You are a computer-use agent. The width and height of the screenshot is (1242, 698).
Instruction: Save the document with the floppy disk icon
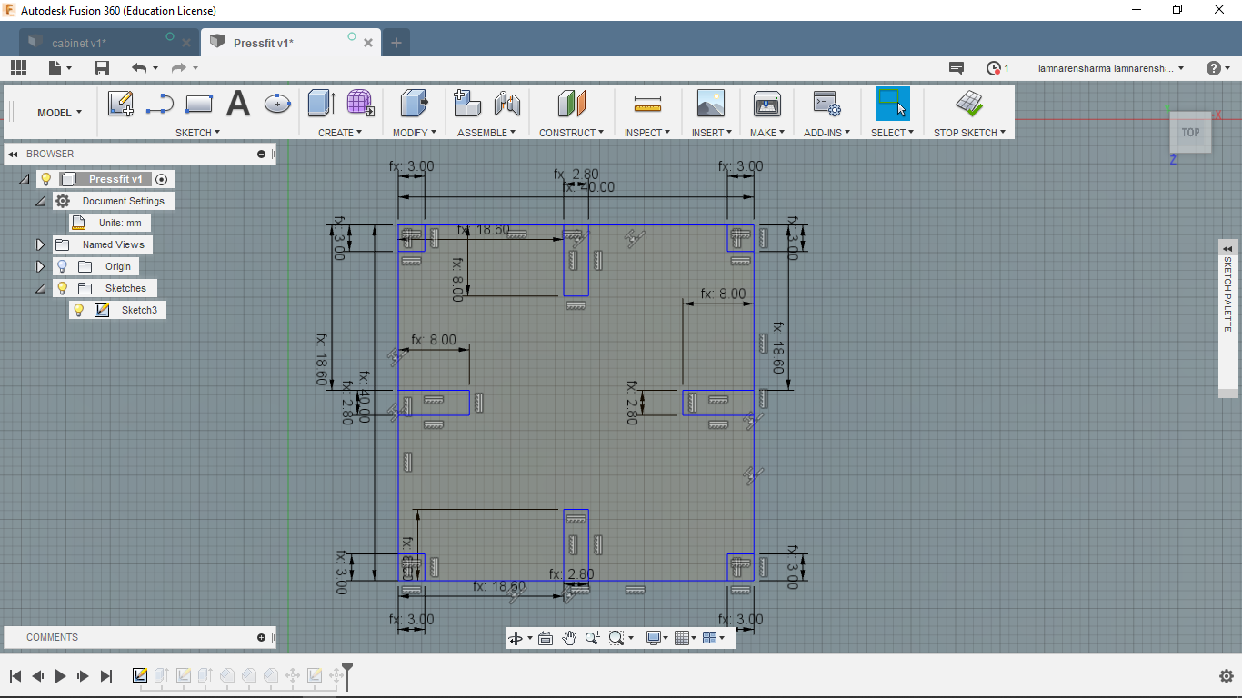tap(102, 68)
